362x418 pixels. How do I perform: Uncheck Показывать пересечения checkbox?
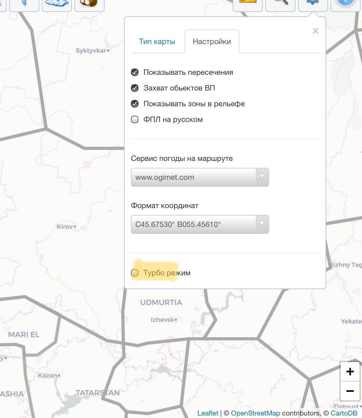click(135, 72)
